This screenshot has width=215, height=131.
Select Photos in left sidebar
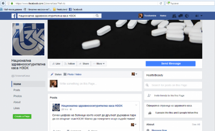18,96
